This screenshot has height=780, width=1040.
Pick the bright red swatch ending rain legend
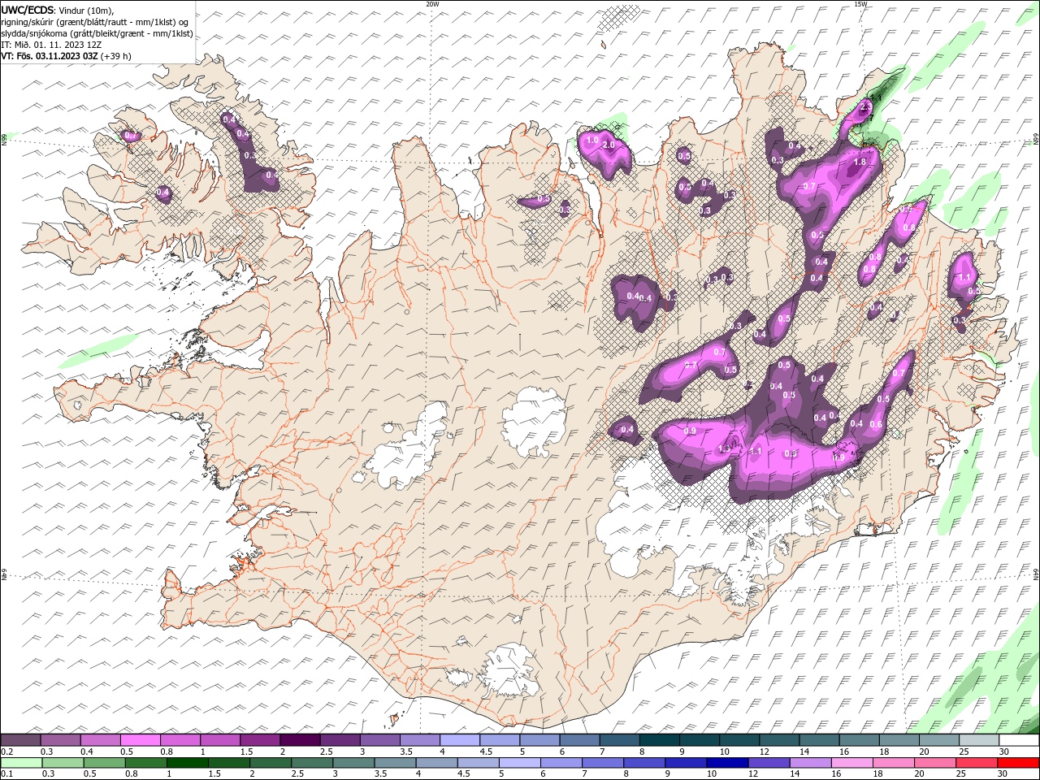pos(1018,763)
